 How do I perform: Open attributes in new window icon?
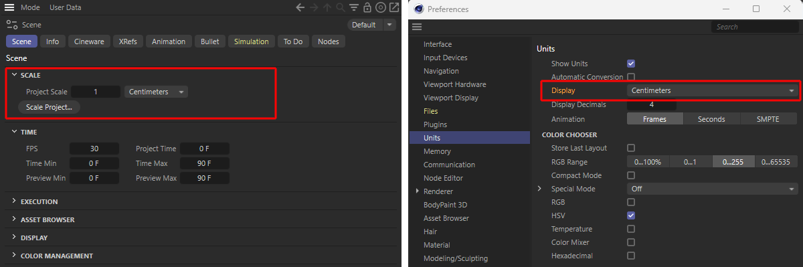click(393, 8)
